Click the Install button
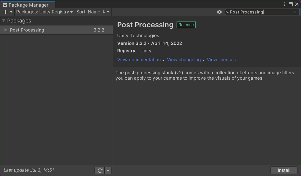This screenshot has width=301, height=176. pyautogui.click(x=284, y=170)
